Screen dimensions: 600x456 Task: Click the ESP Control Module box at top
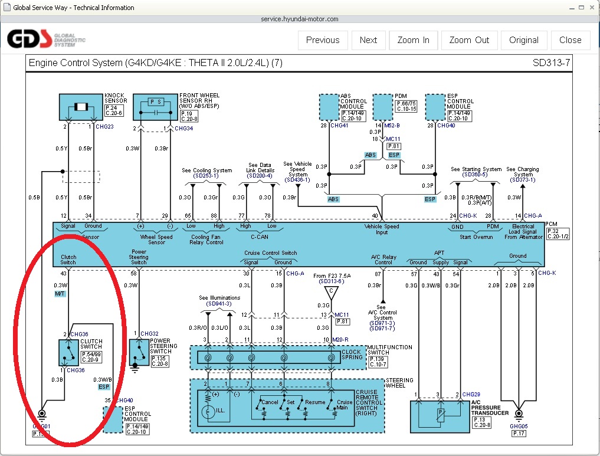(435, 107)
